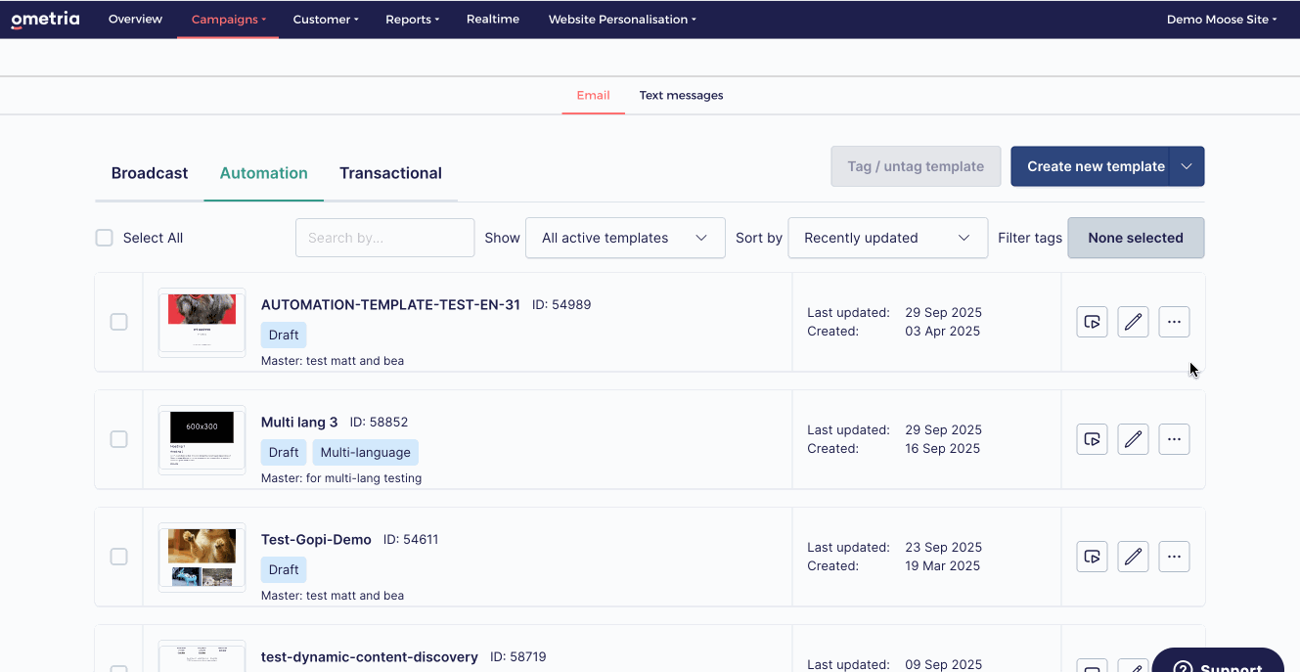This screenshot has height=672, width=1300.
Task: Switch to the Broadcast tab
Action: tap(150, 173)
